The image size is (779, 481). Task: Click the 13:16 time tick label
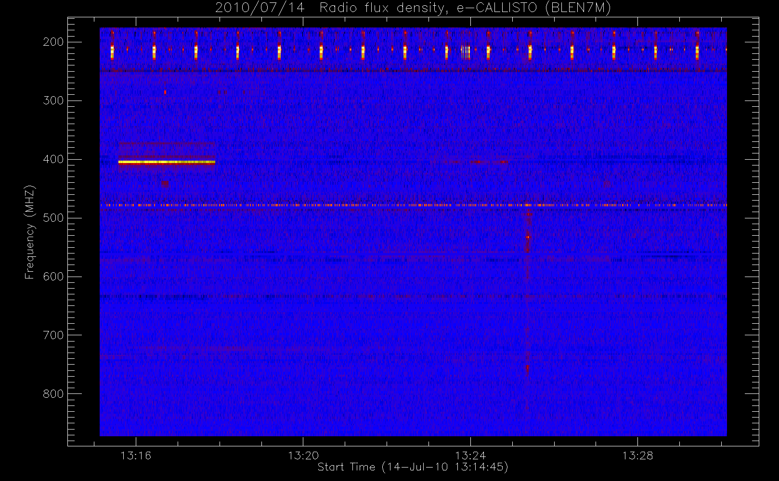coord(136,456)
